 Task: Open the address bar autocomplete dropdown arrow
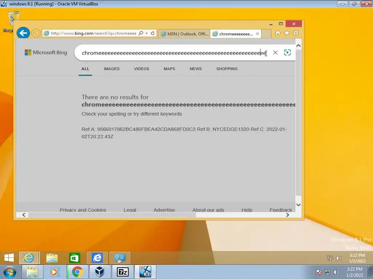tap(146, 33)
